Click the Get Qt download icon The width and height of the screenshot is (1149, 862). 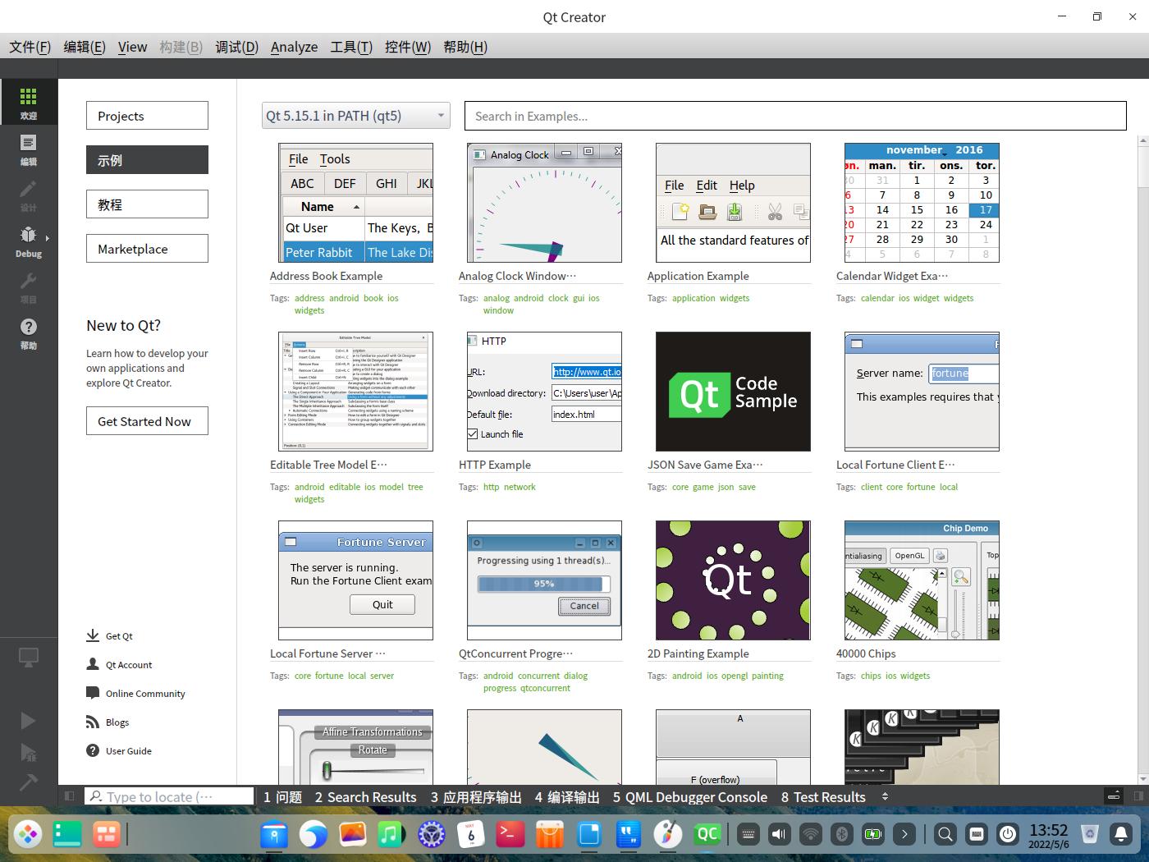[x=92, y=636]
